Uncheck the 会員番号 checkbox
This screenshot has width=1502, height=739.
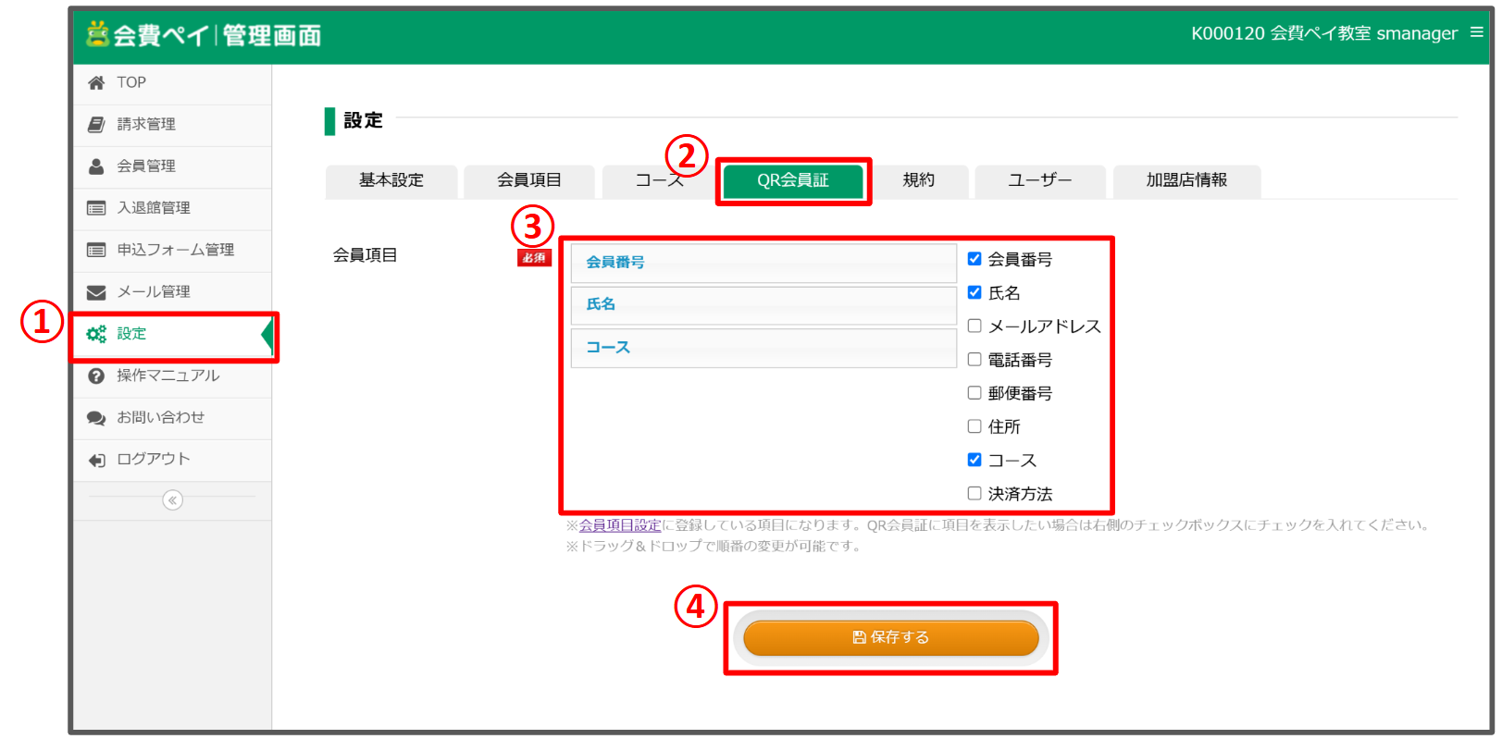coord(974,259)
